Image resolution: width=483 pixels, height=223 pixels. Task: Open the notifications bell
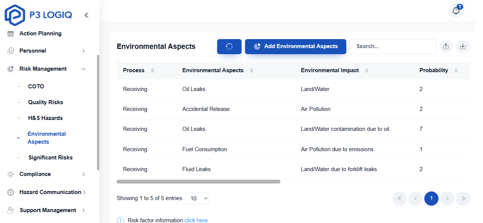point(456,11)
